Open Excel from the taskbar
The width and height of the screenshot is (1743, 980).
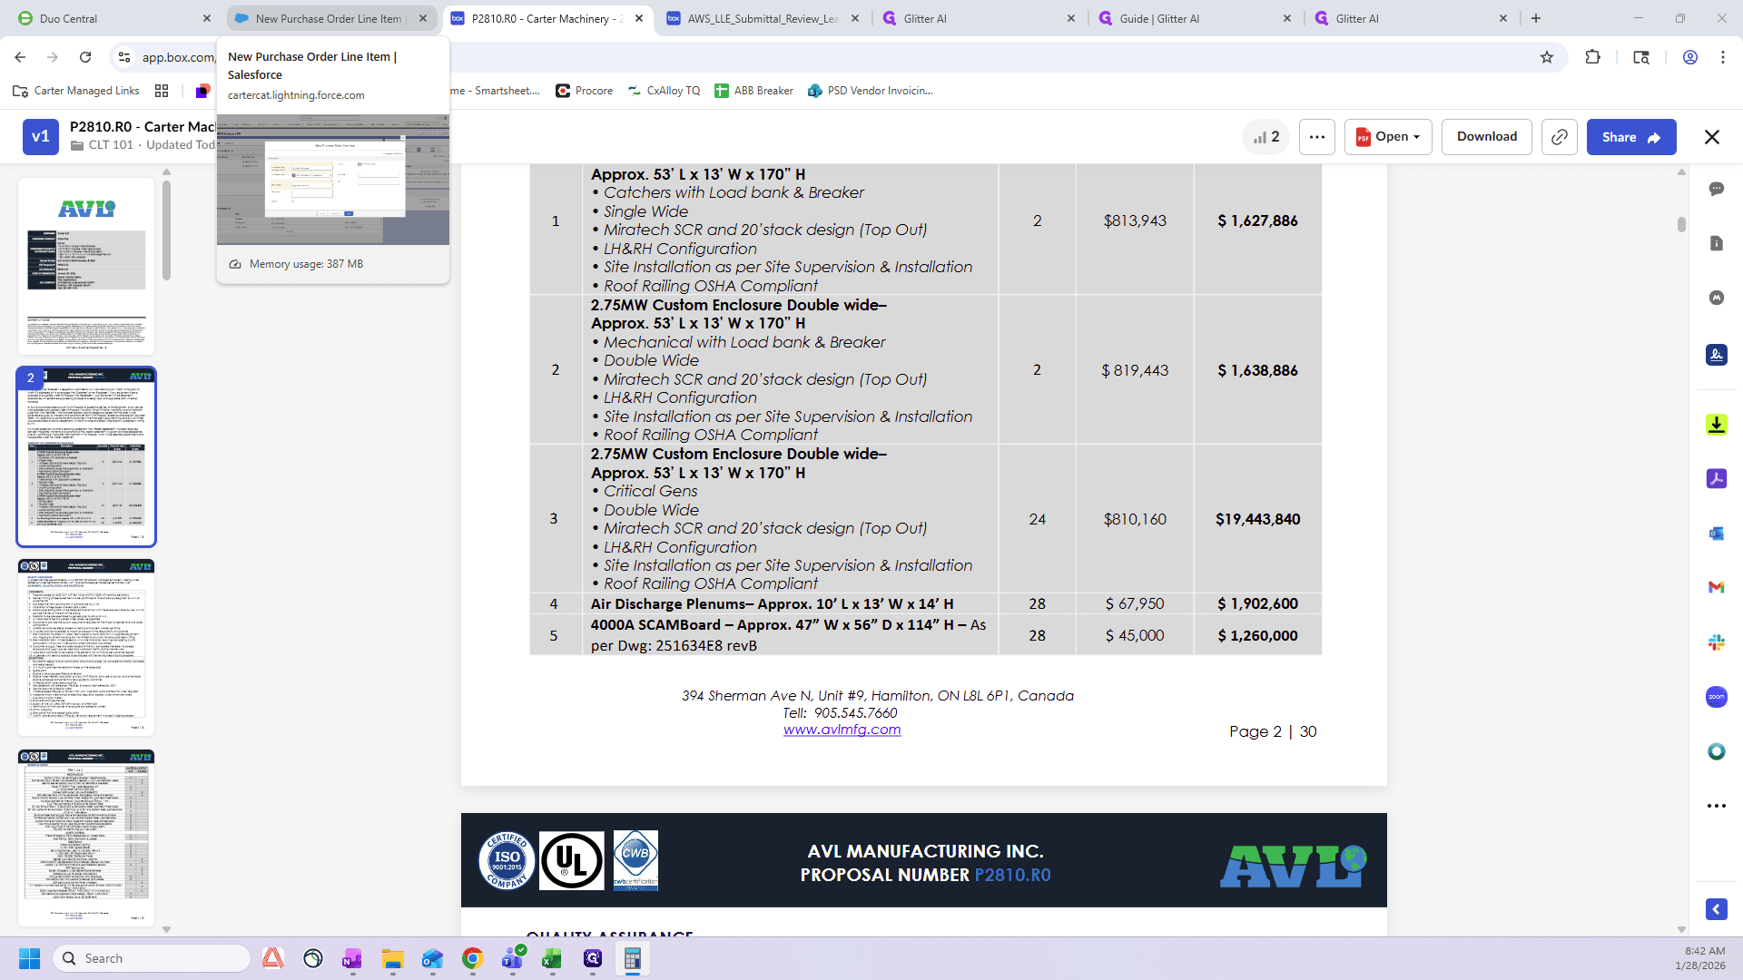tap(552, 958)
